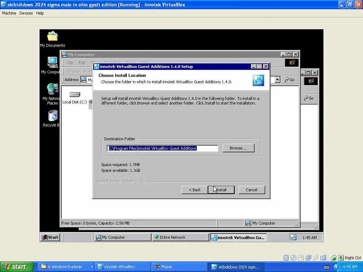This screenshot has width=363, height=272.
Task: Click the Space required: 1.7MB text
Action: (121, 165)
